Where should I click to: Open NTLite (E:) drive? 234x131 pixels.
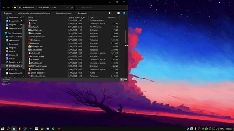click(x=12, y=70)
